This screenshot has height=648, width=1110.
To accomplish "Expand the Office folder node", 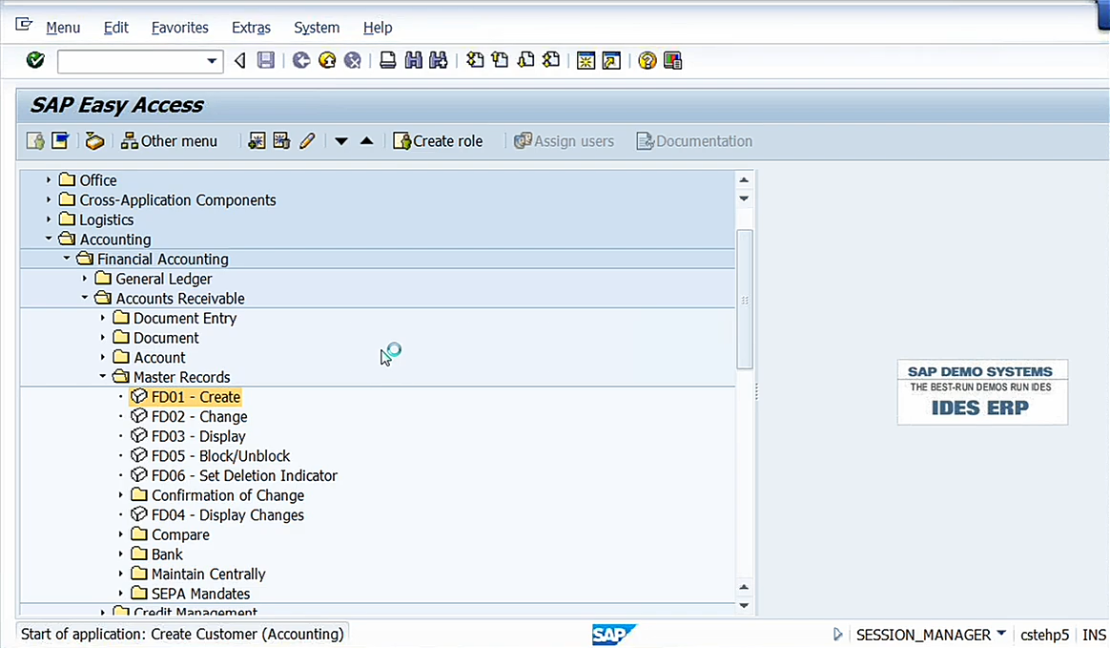I will [48, 179].
